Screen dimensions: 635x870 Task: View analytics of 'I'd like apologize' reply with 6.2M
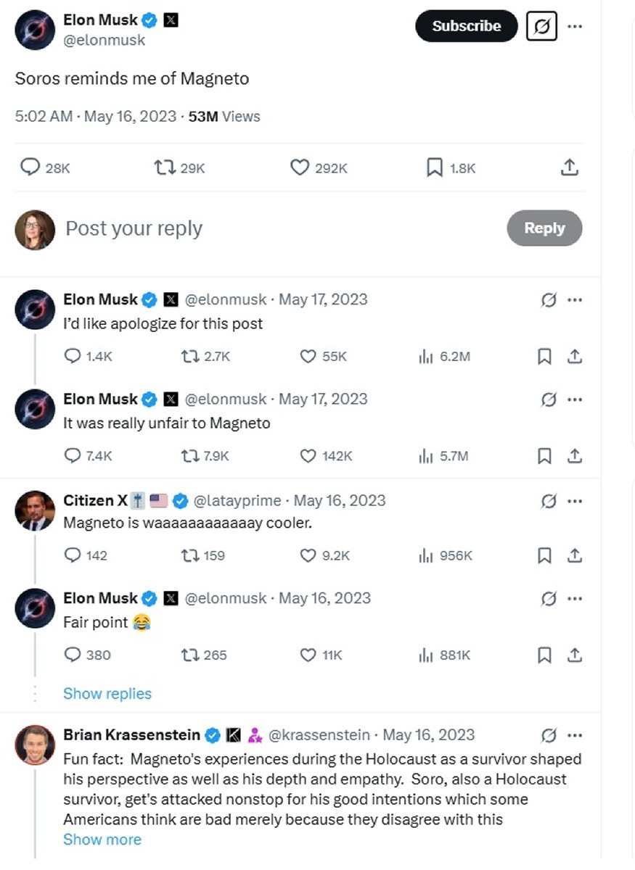coord(426,357)
